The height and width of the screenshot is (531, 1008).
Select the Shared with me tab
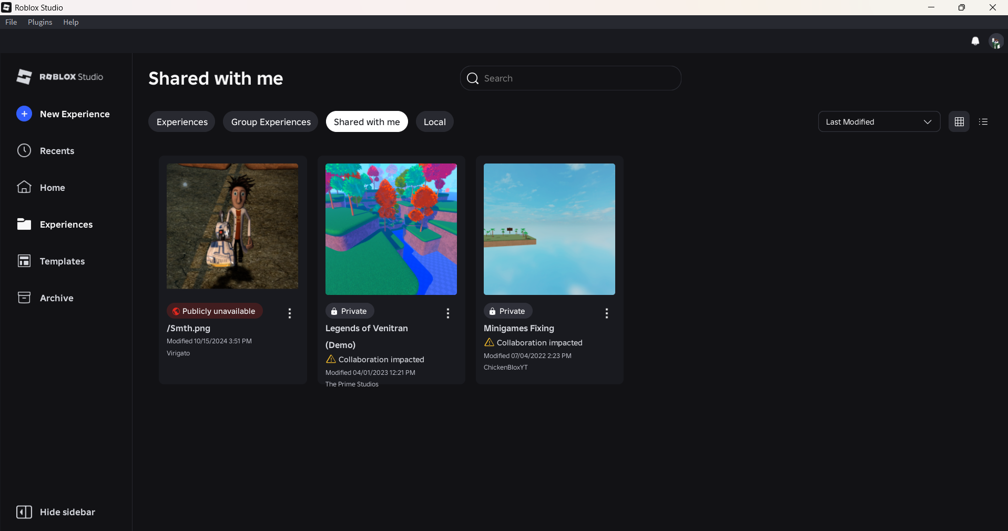tap(367, 121)
